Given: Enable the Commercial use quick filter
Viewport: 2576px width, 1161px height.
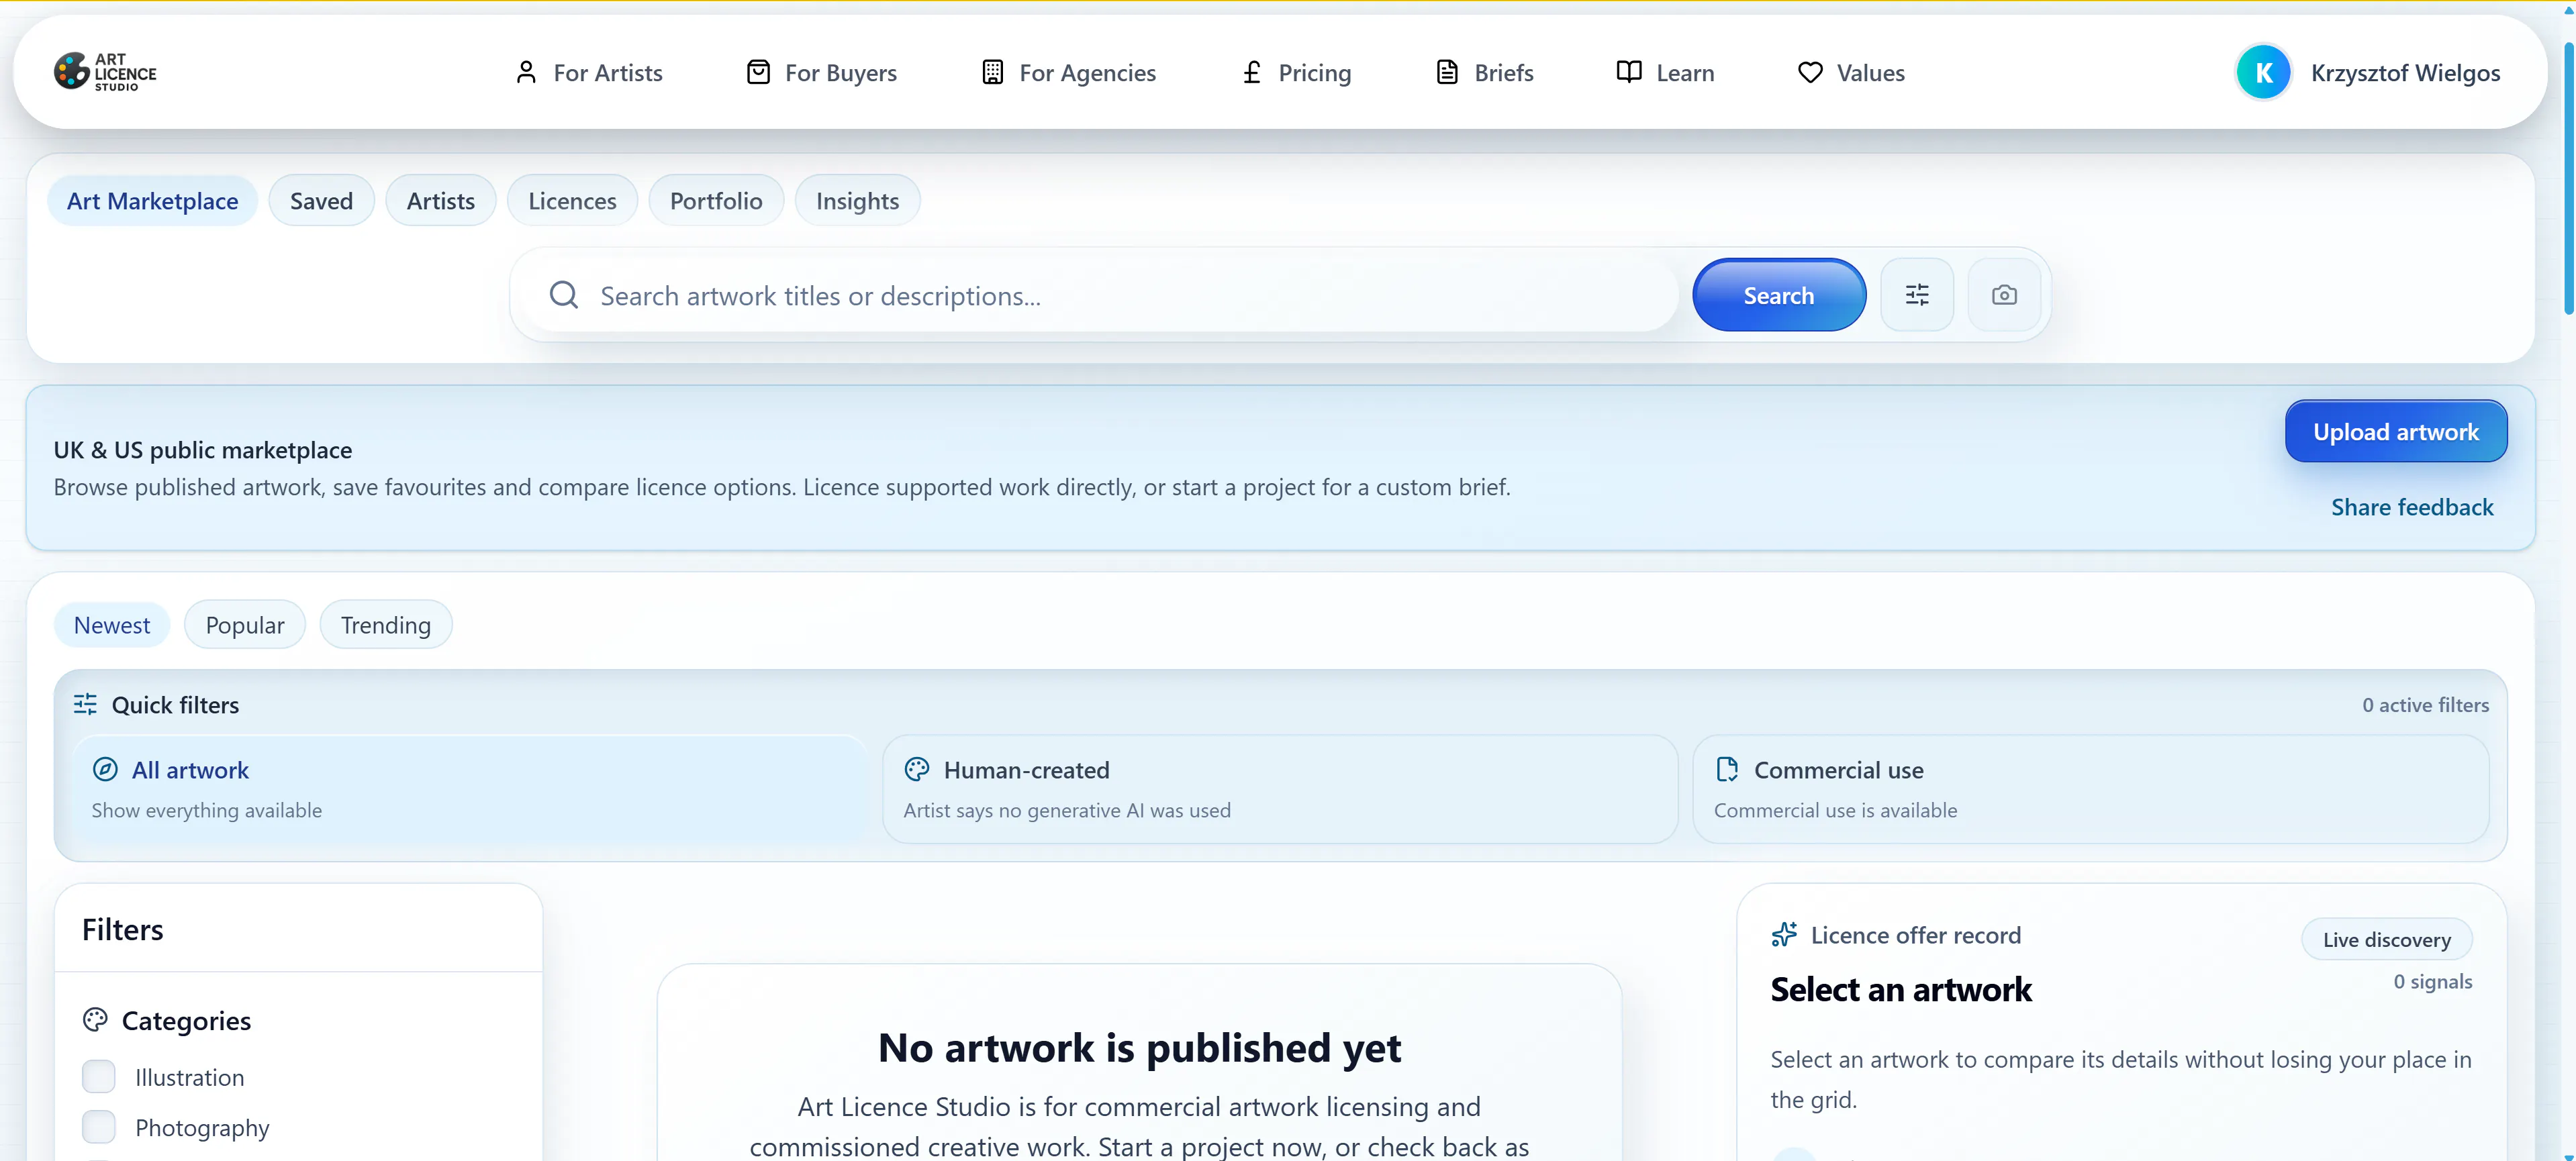Looking at the screenshot, I should (2091, 789).
